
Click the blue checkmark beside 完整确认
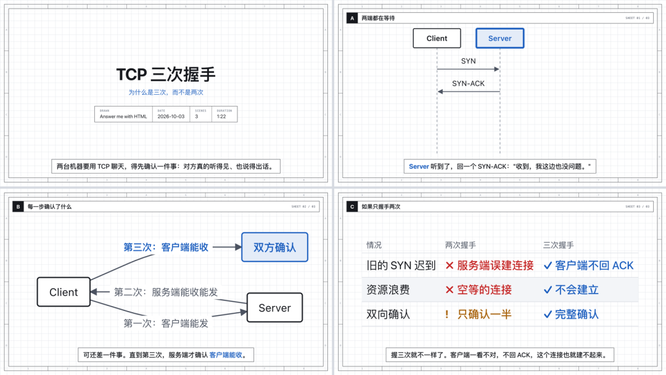click(x=548, y=314)
